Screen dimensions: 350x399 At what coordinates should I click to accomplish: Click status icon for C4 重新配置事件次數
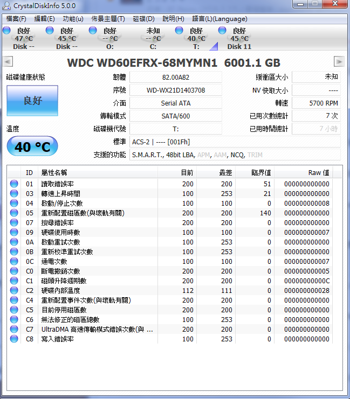pos(14,300)
